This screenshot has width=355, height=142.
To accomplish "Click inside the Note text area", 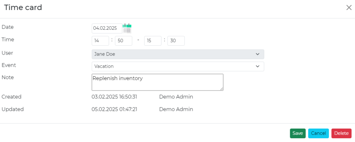I will (157, 82).
